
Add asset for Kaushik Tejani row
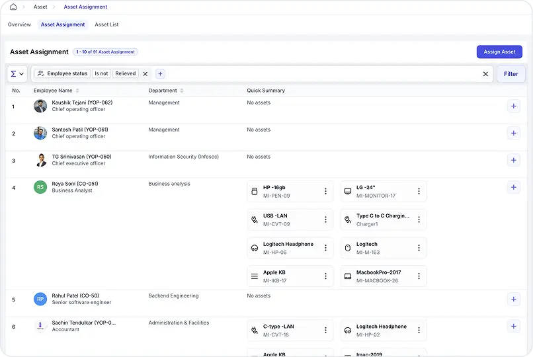click(x=513, y=106)
